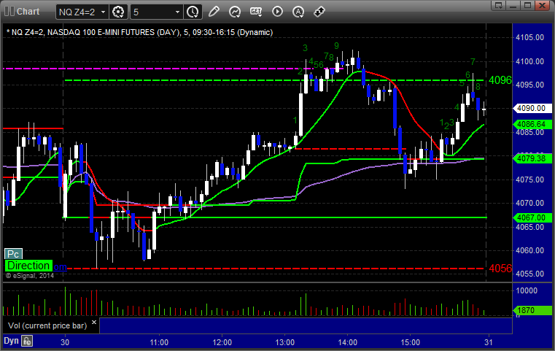This screenshot has width=555, height=351.
Task: Open the blue 'om' hyperlink
Action: (61, 266)
